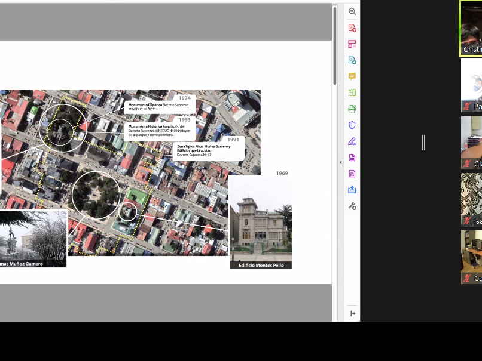Select Ca participant video thumbnail
This screenshot has height=361, width=482.
pos(472,257)
